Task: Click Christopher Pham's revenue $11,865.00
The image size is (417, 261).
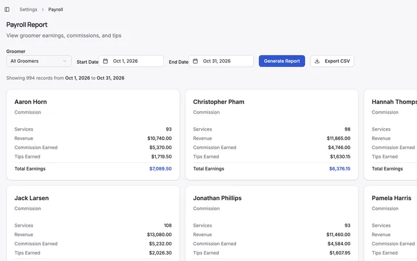Action: pyautogui.click(x=339, y=138)
